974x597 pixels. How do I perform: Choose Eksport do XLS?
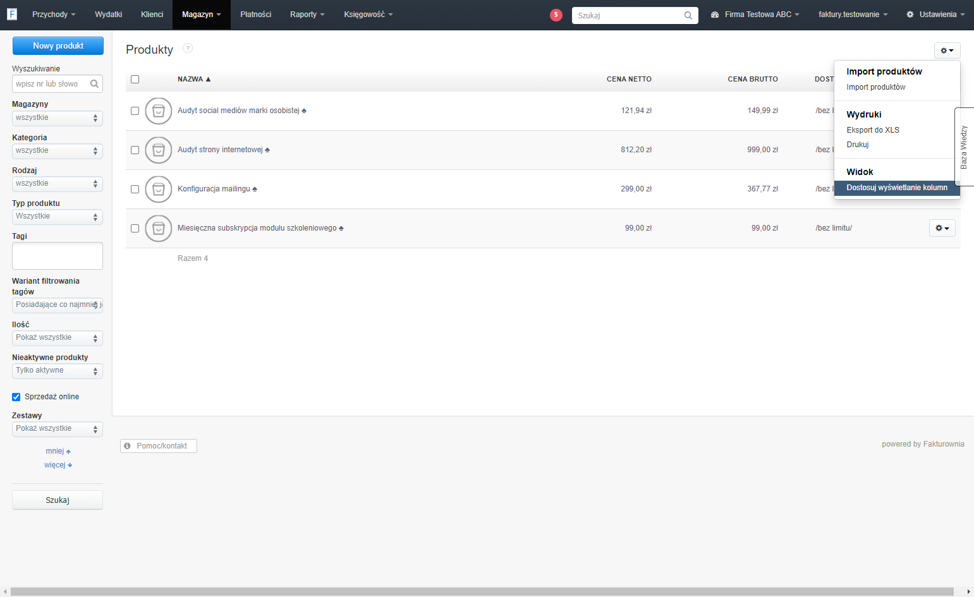click(x=872, y=130)
